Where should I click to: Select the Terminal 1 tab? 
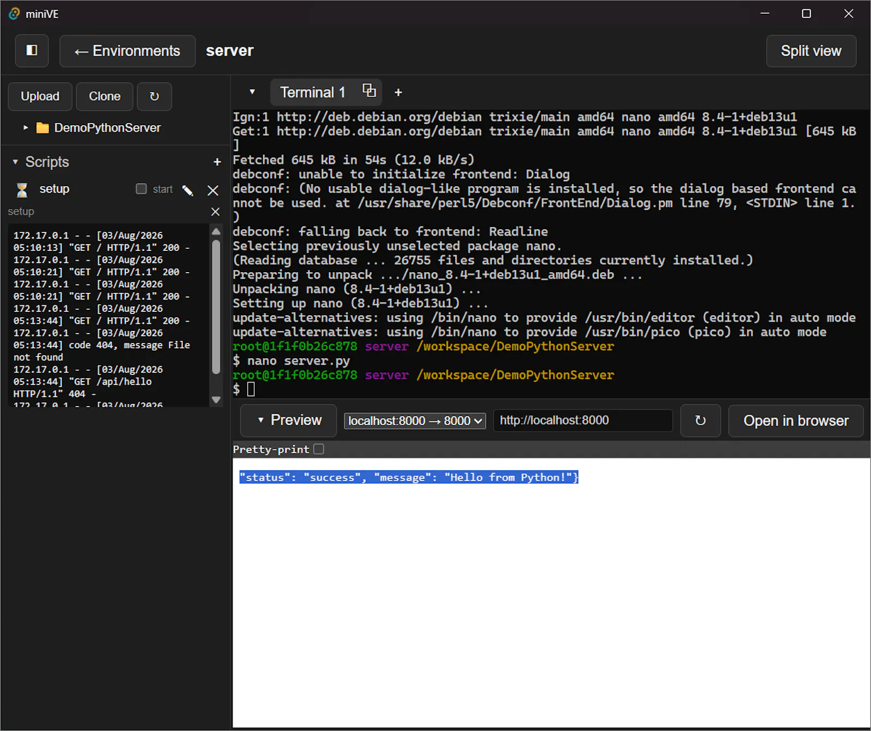312,93
